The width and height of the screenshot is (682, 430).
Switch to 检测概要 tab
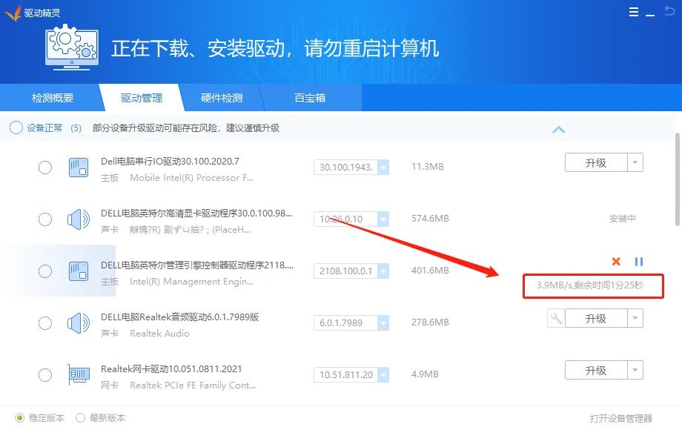click(x=52, y=98)
